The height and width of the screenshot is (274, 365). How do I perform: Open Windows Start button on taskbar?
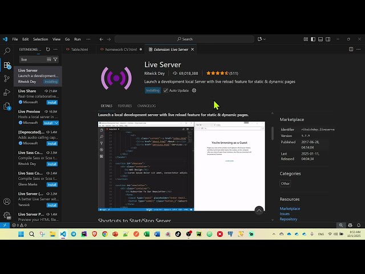pyautogui.click(x=21, y=234)
